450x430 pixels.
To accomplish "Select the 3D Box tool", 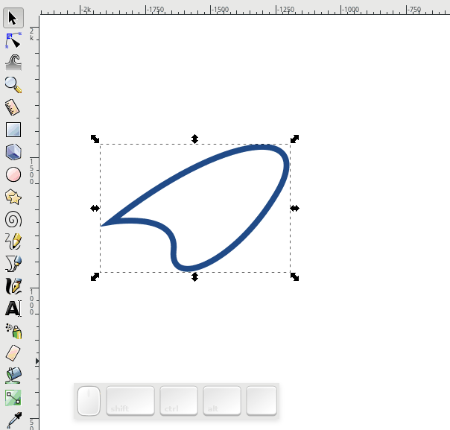I will coord(13,152).
